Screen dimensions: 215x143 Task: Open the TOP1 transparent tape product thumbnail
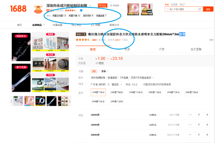pos(133,9)
